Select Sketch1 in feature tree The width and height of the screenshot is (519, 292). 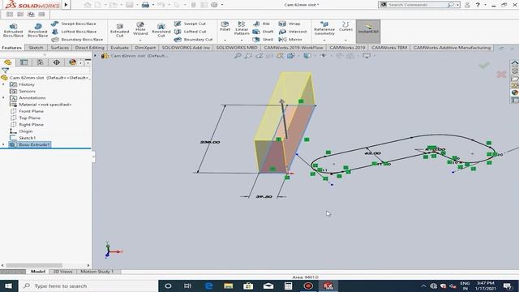27,138
